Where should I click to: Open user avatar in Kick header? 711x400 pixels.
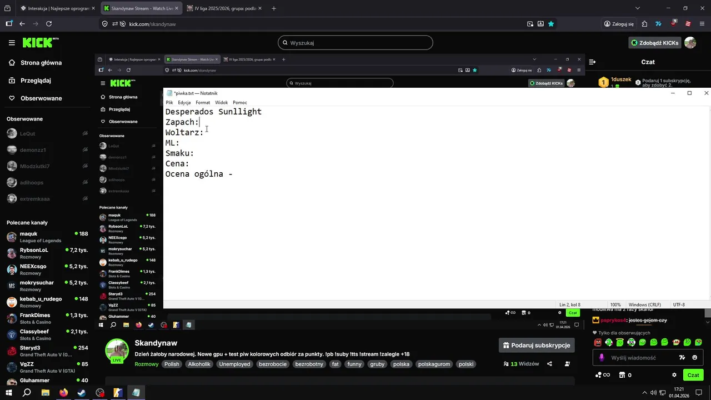[690, 43]
